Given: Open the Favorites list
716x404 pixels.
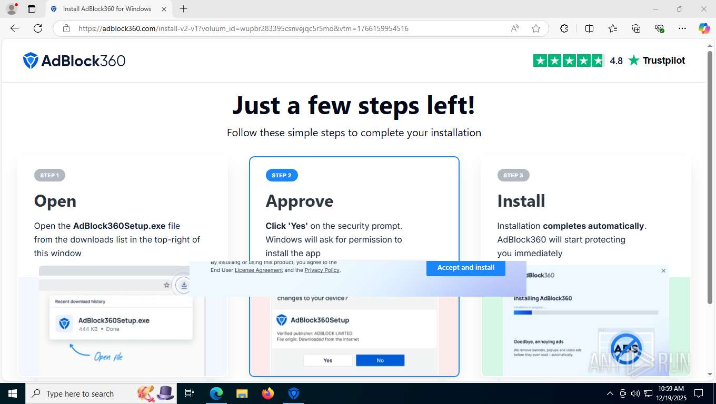Looking at the screenshot, I should tap(613, 28).
